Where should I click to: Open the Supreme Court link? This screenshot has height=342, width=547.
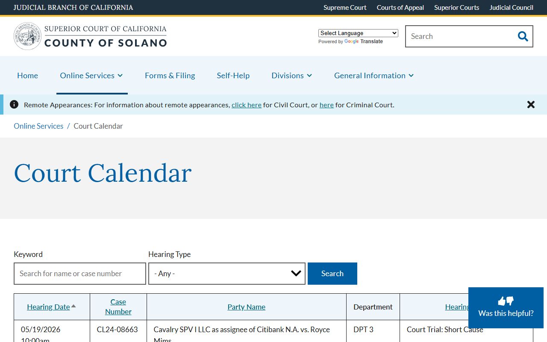345,7
